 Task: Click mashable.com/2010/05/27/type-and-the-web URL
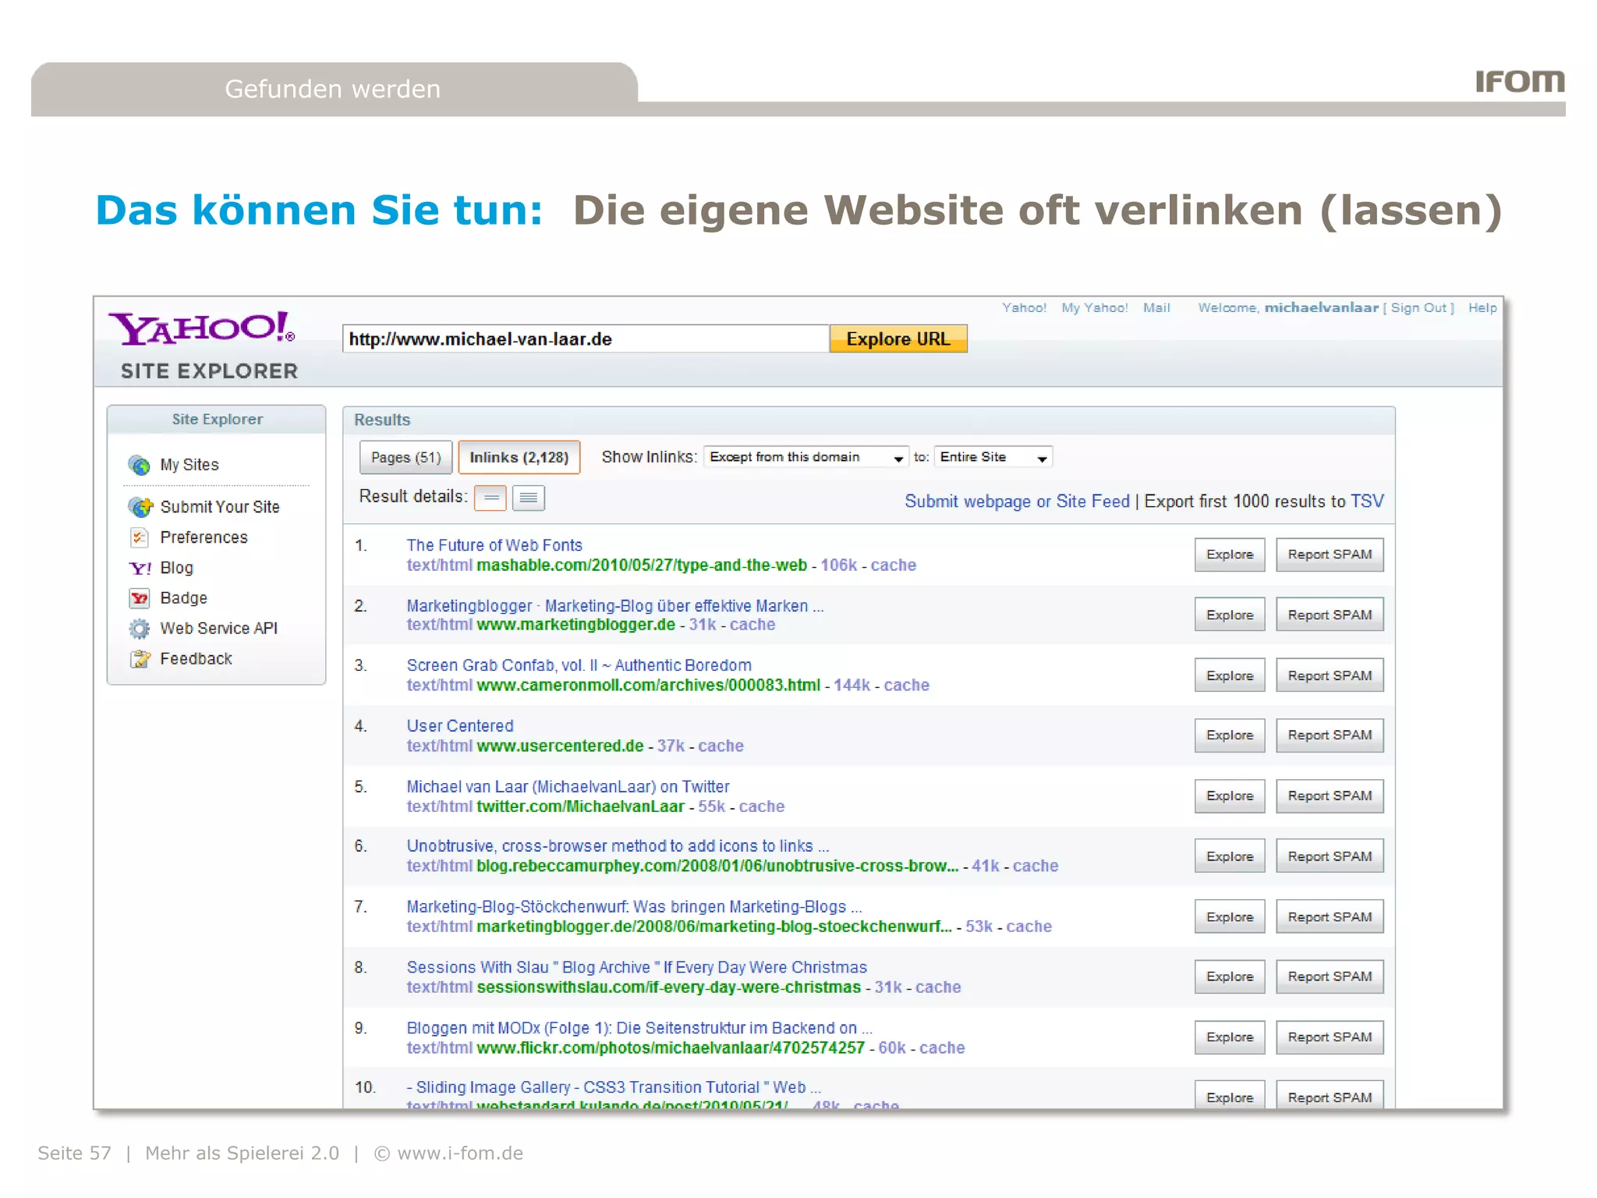pos(642,565)
